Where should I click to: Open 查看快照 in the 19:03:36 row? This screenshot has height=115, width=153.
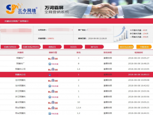pos(108,91)
